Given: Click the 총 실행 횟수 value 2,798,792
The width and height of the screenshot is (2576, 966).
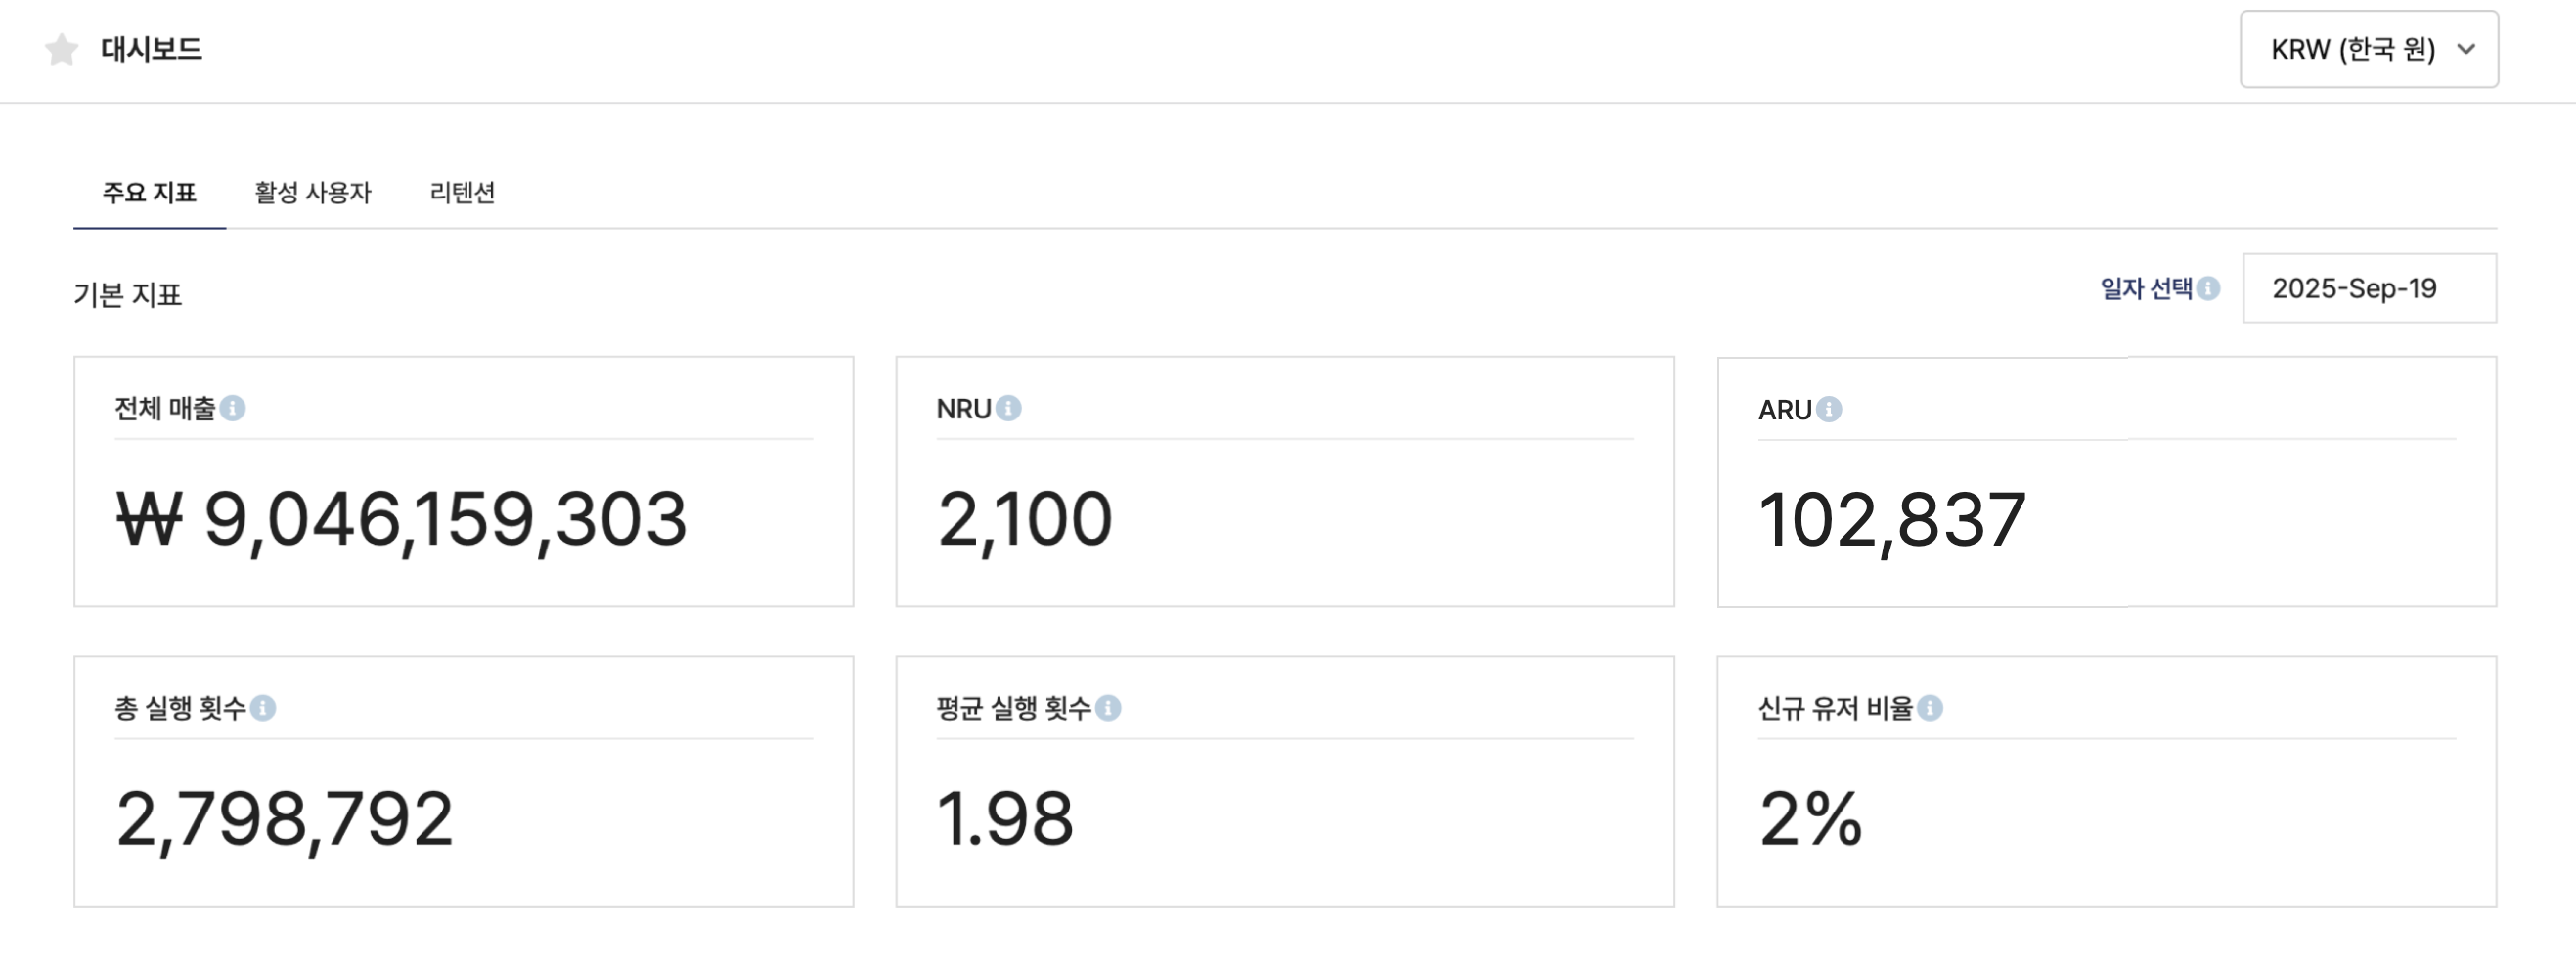Looking at the screenshot, I should click(285, 819).
